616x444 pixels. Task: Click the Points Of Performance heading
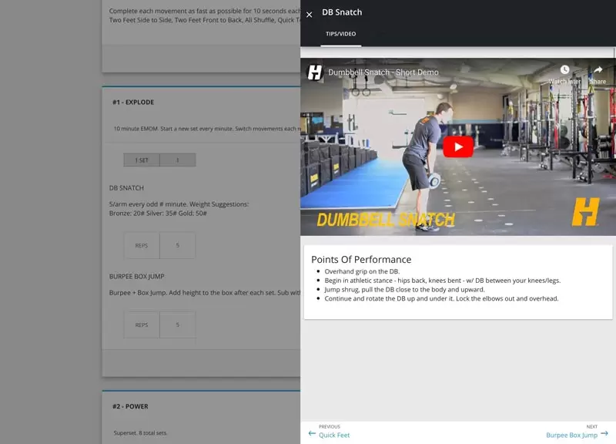click(x=360, y=259)
